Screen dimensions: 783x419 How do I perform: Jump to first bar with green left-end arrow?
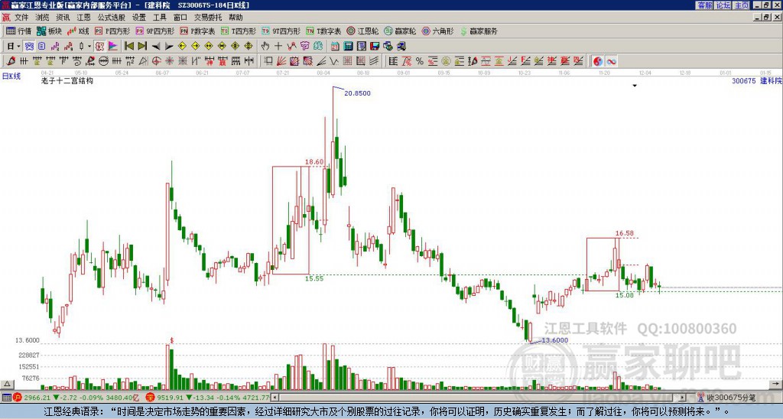coord(128,46)
